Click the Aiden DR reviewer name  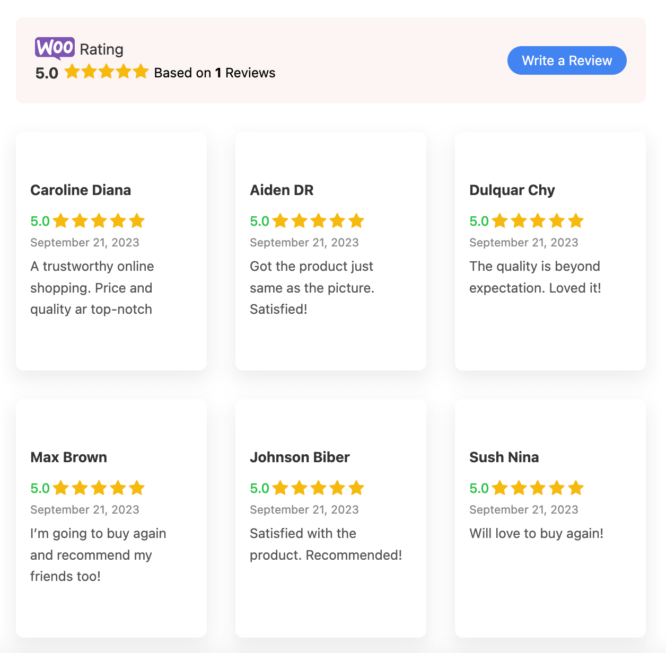point(282,190)
